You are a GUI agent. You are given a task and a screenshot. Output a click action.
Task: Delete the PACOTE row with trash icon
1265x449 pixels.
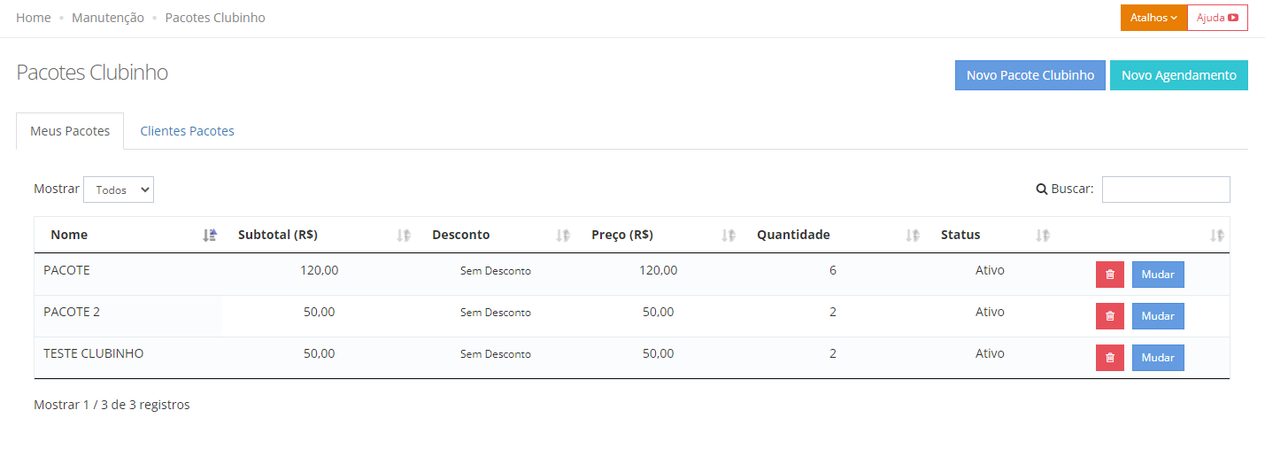coord(1110,275)
